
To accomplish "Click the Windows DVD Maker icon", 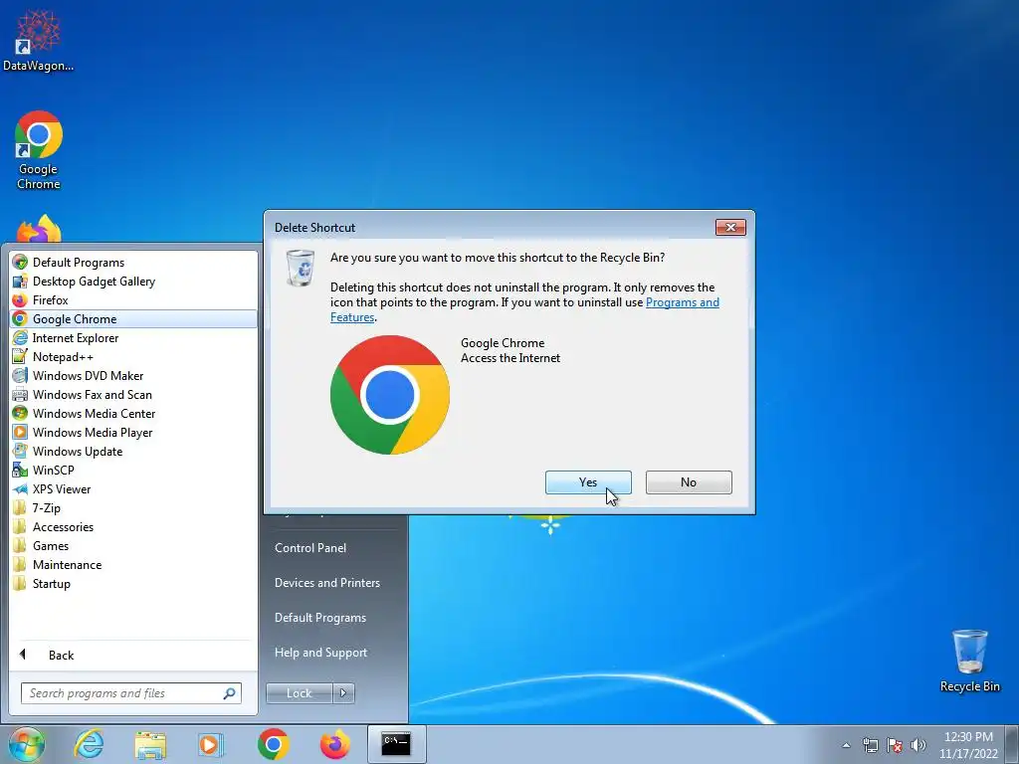I will pyautogui.click(x=20, y=375).
